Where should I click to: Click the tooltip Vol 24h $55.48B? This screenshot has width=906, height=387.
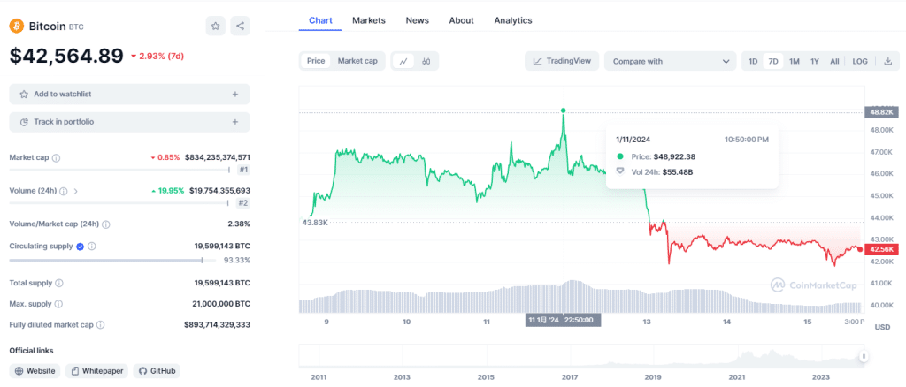(678, 171)
